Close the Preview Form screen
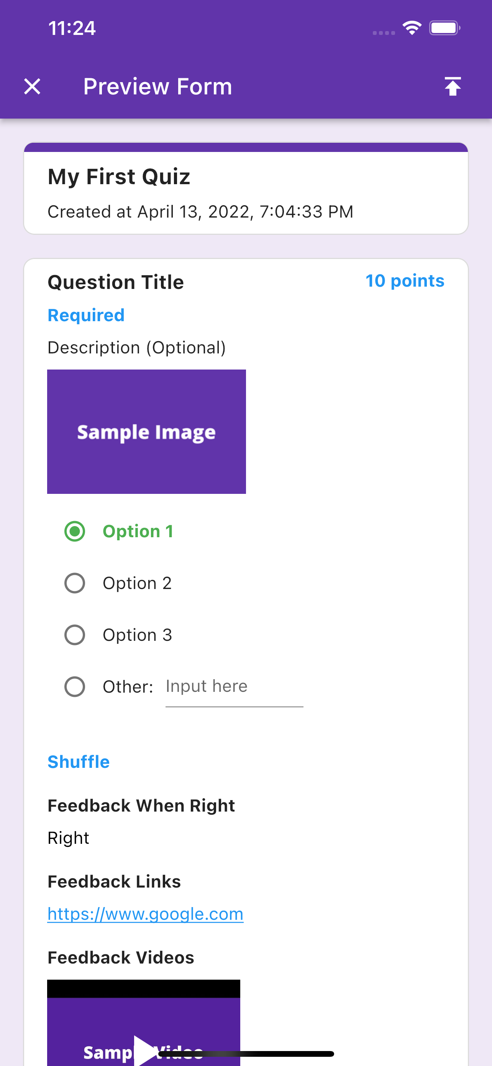Viewport: 492px width, 1066px height. pyautogui.click(x=32, y=86)
